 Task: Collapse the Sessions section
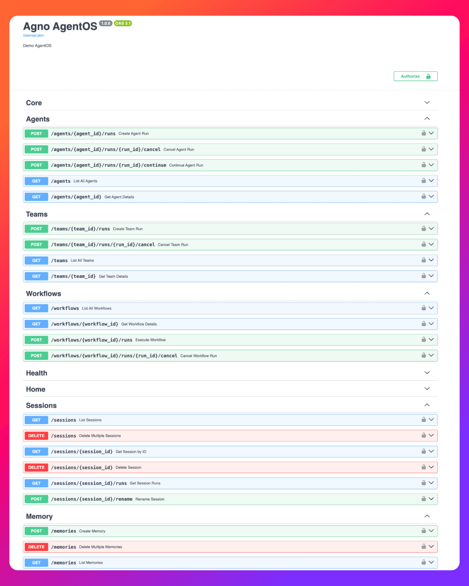tap(427, 405)
